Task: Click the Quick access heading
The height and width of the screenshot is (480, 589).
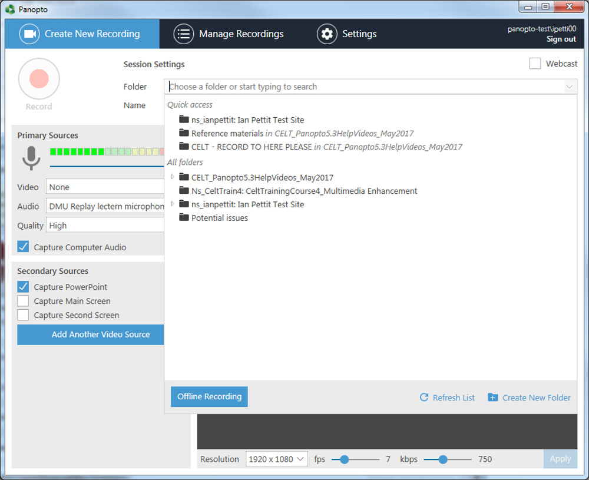Action: coord(190,104)
